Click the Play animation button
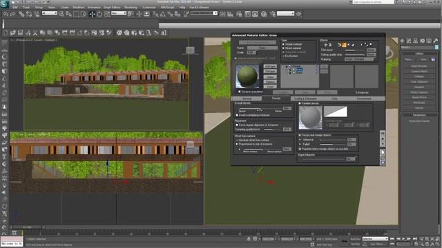The image size is (442, 248). point(403,239)
